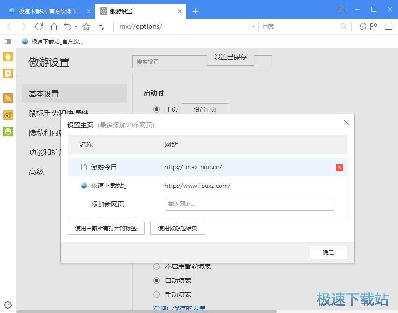Open Favorites star icon in sidebar
This screenshot has height=313, width=398.
pyautogui.click(x=8, y=57)
